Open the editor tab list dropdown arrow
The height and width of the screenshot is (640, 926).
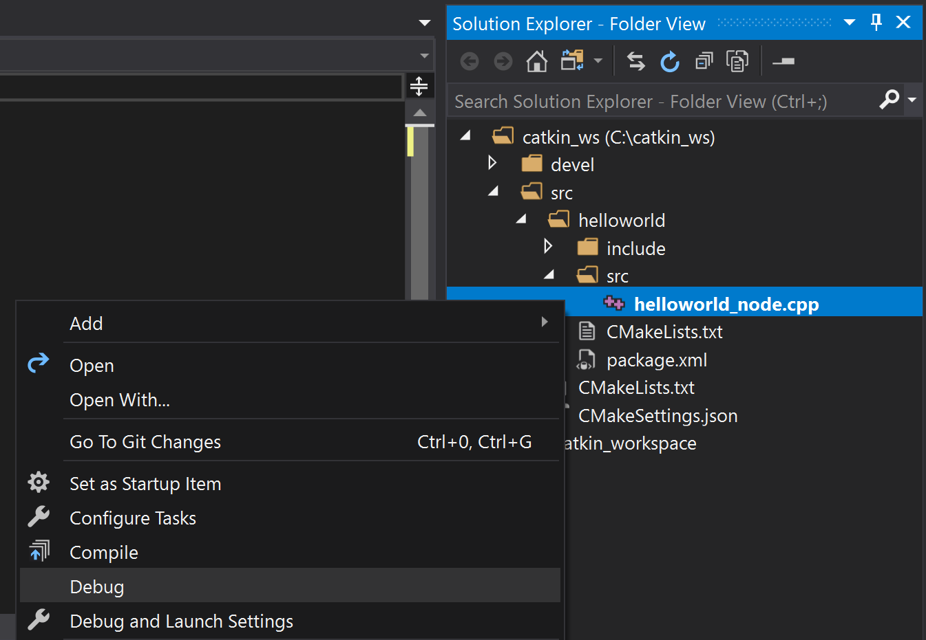(x=424, y=23)
